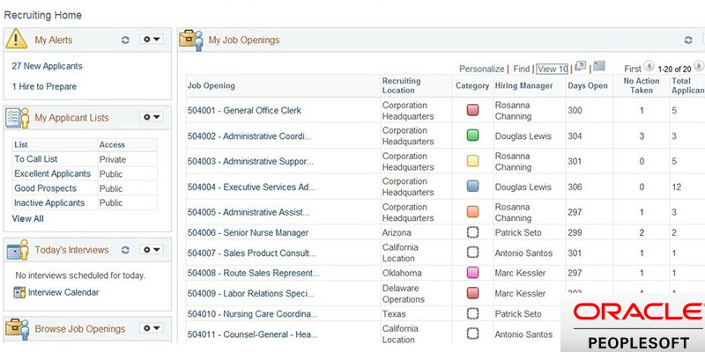This screenshot has height=352, width=705.
Task: Click No Action Taken value for job 504002
Action: 642,136
